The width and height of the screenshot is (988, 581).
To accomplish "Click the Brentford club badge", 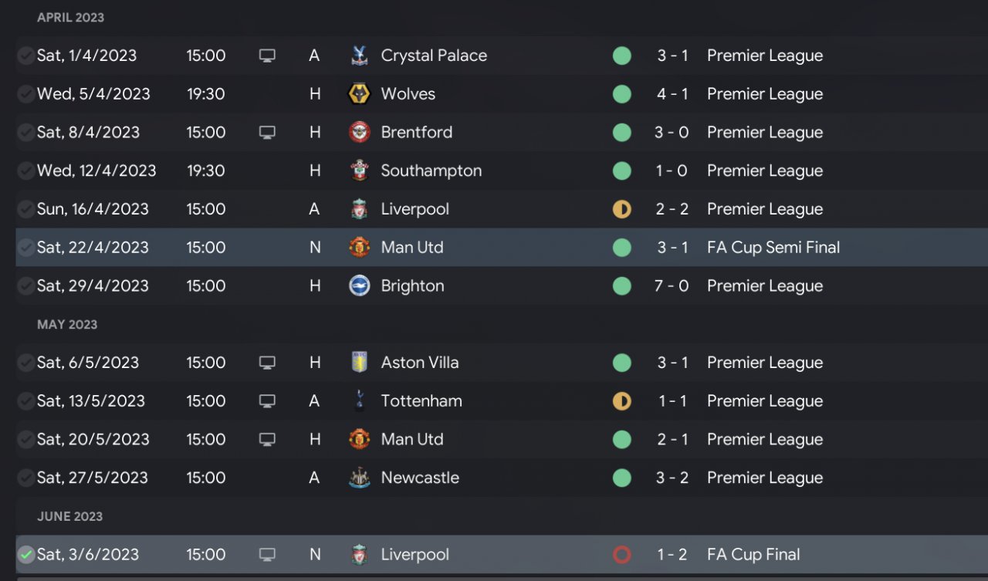I will (x=359, y=133).
